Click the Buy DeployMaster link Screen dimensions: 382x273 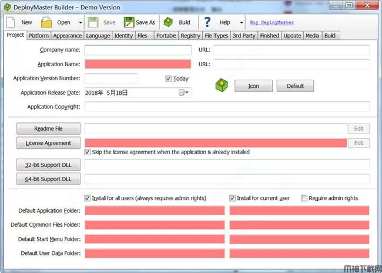pyautogui.click(x=272, y=22)
